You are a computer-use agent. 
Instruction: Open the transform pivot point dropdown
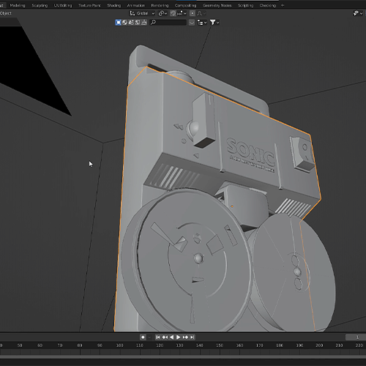(163, 13)
